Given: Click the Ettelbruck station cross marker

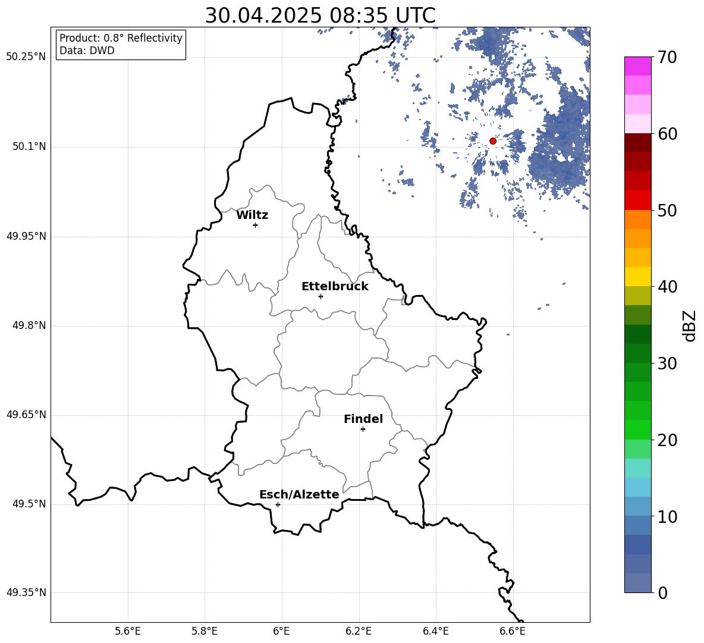Looking at the screenshot, I should [320, 296].
